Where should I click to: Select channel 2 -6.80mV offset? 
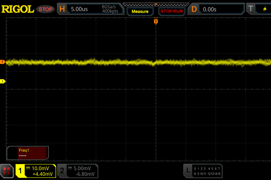tap(85, 174)
